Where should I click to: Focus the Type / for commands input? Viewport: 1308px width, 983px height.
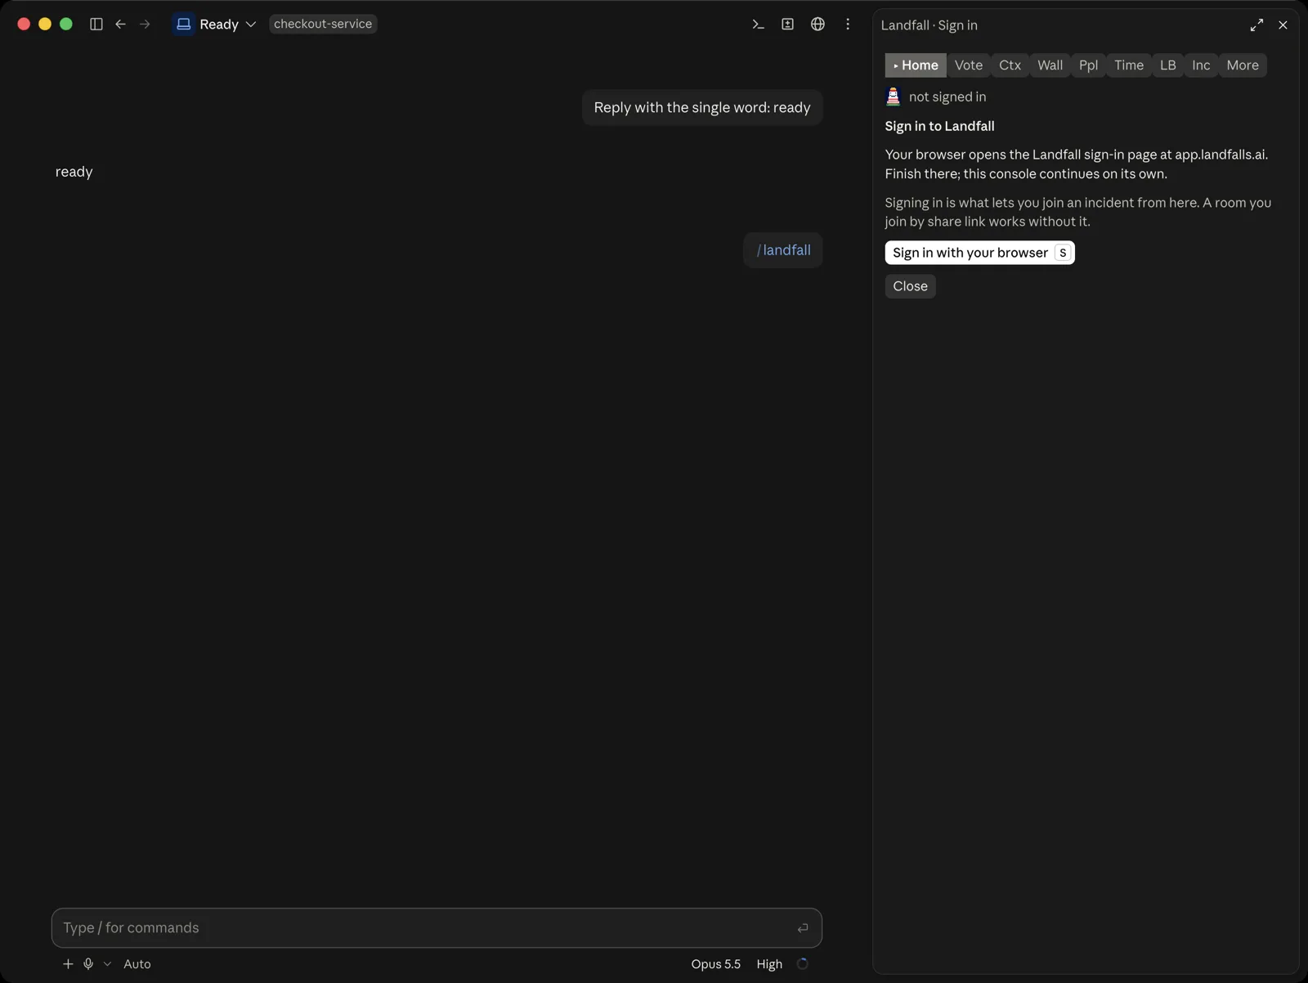coord(437,928)
